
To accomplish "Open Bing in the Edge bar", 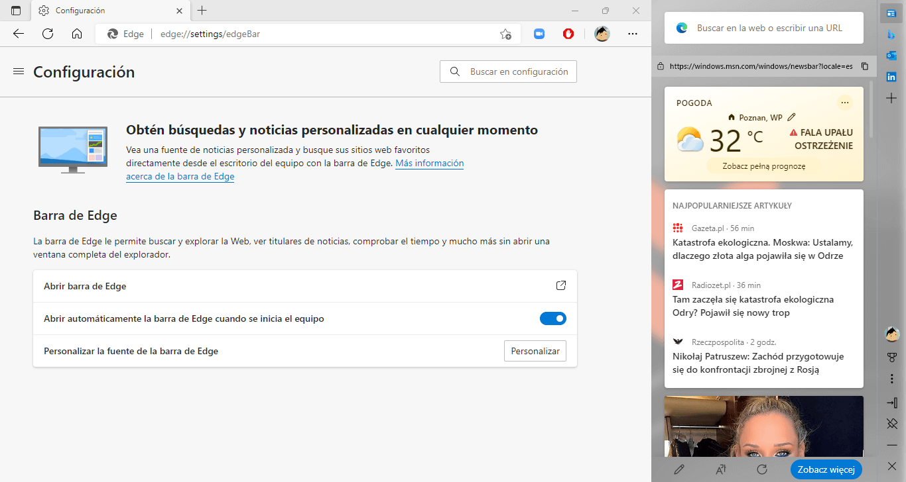I will coord(891,34).
